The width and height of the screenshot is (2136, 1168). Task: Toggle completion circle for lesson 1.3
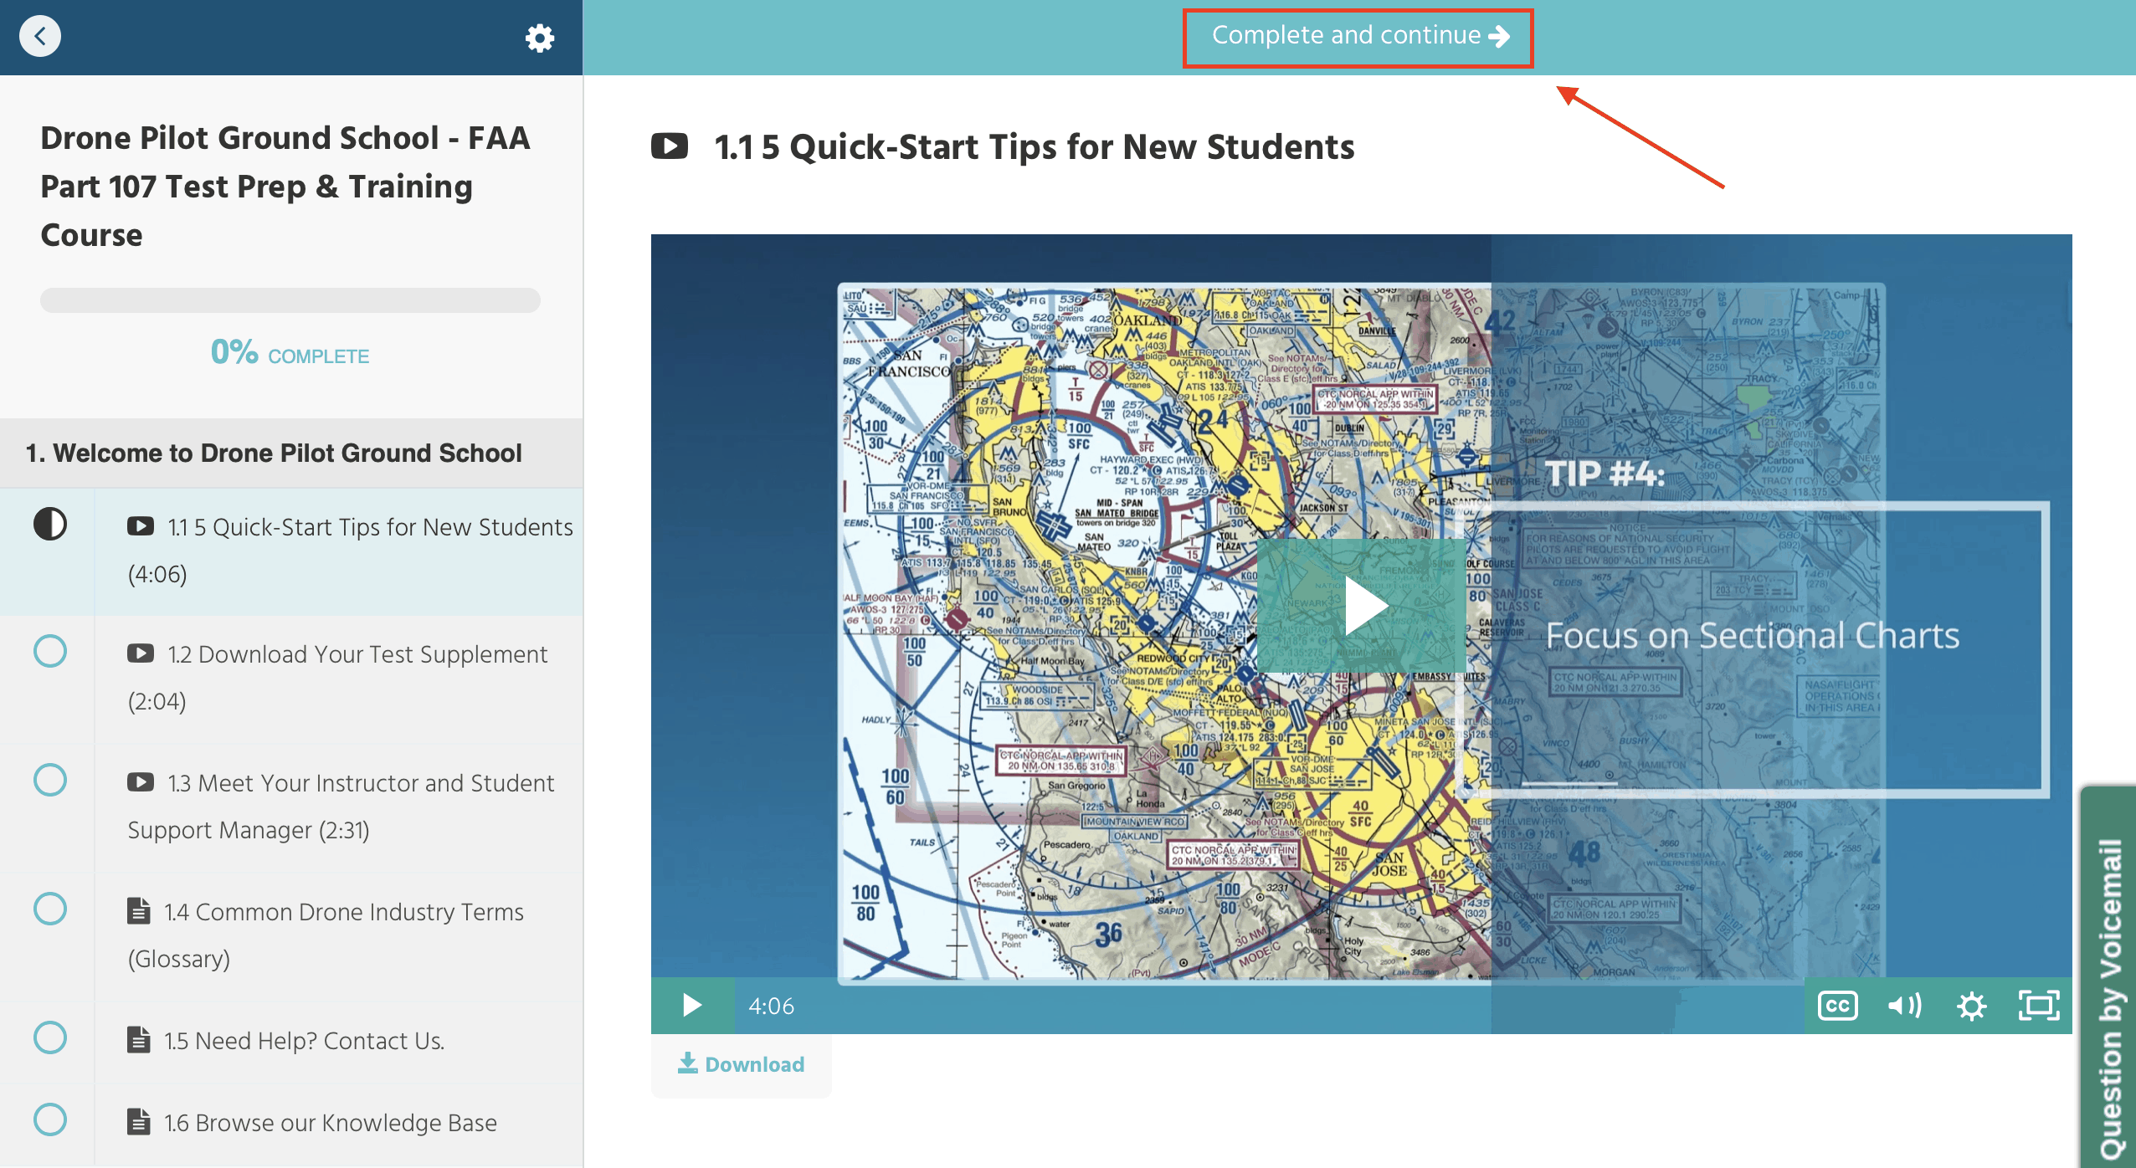coord(50,780)
